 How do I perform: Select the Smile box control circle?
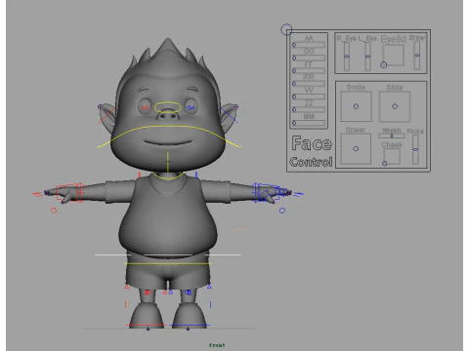tap(356, 106)
